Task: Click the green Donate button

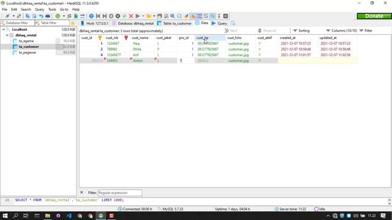Action: point(374,16)
